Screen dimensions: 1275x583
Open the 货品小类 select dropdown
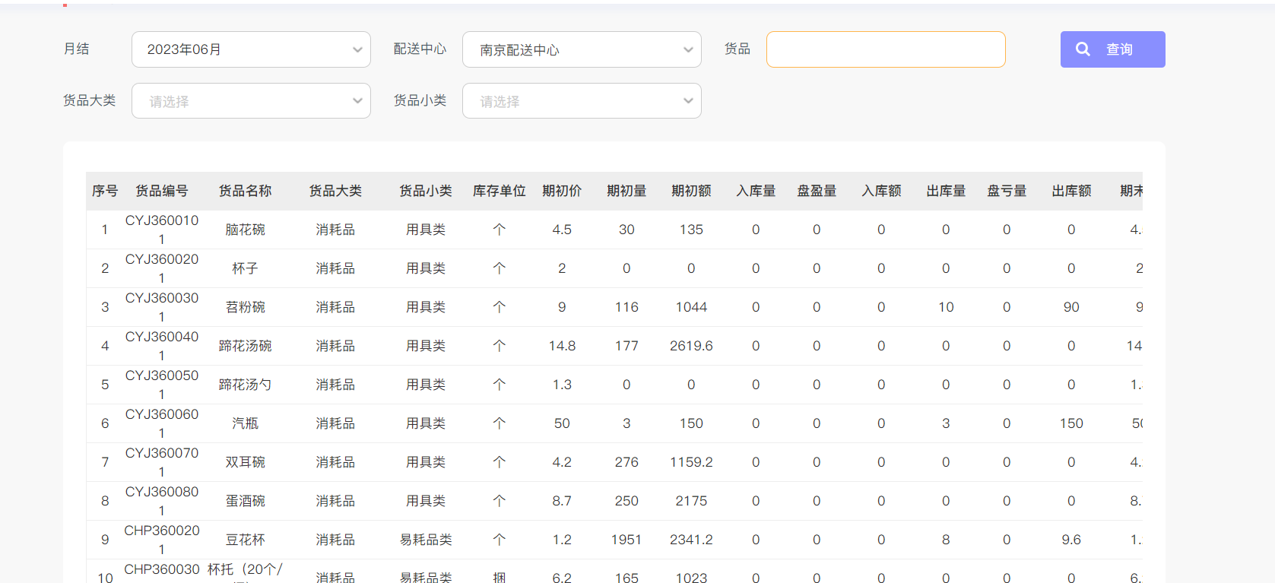coord(582,101)
